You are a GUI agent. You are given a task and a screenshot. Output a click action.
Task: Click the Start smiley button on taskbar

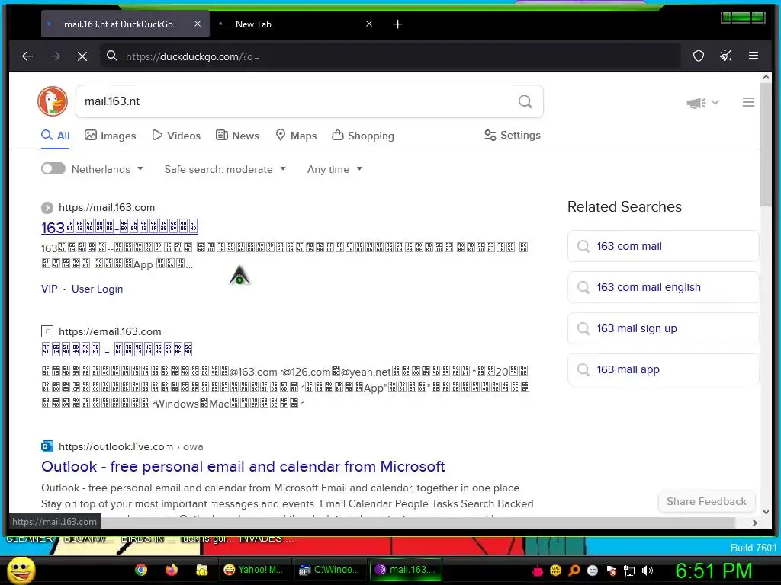click(x=21, y=570)
